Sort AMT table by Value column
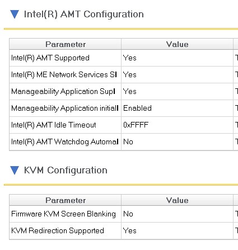Screen dimensions: 238x250 [177, 44]
